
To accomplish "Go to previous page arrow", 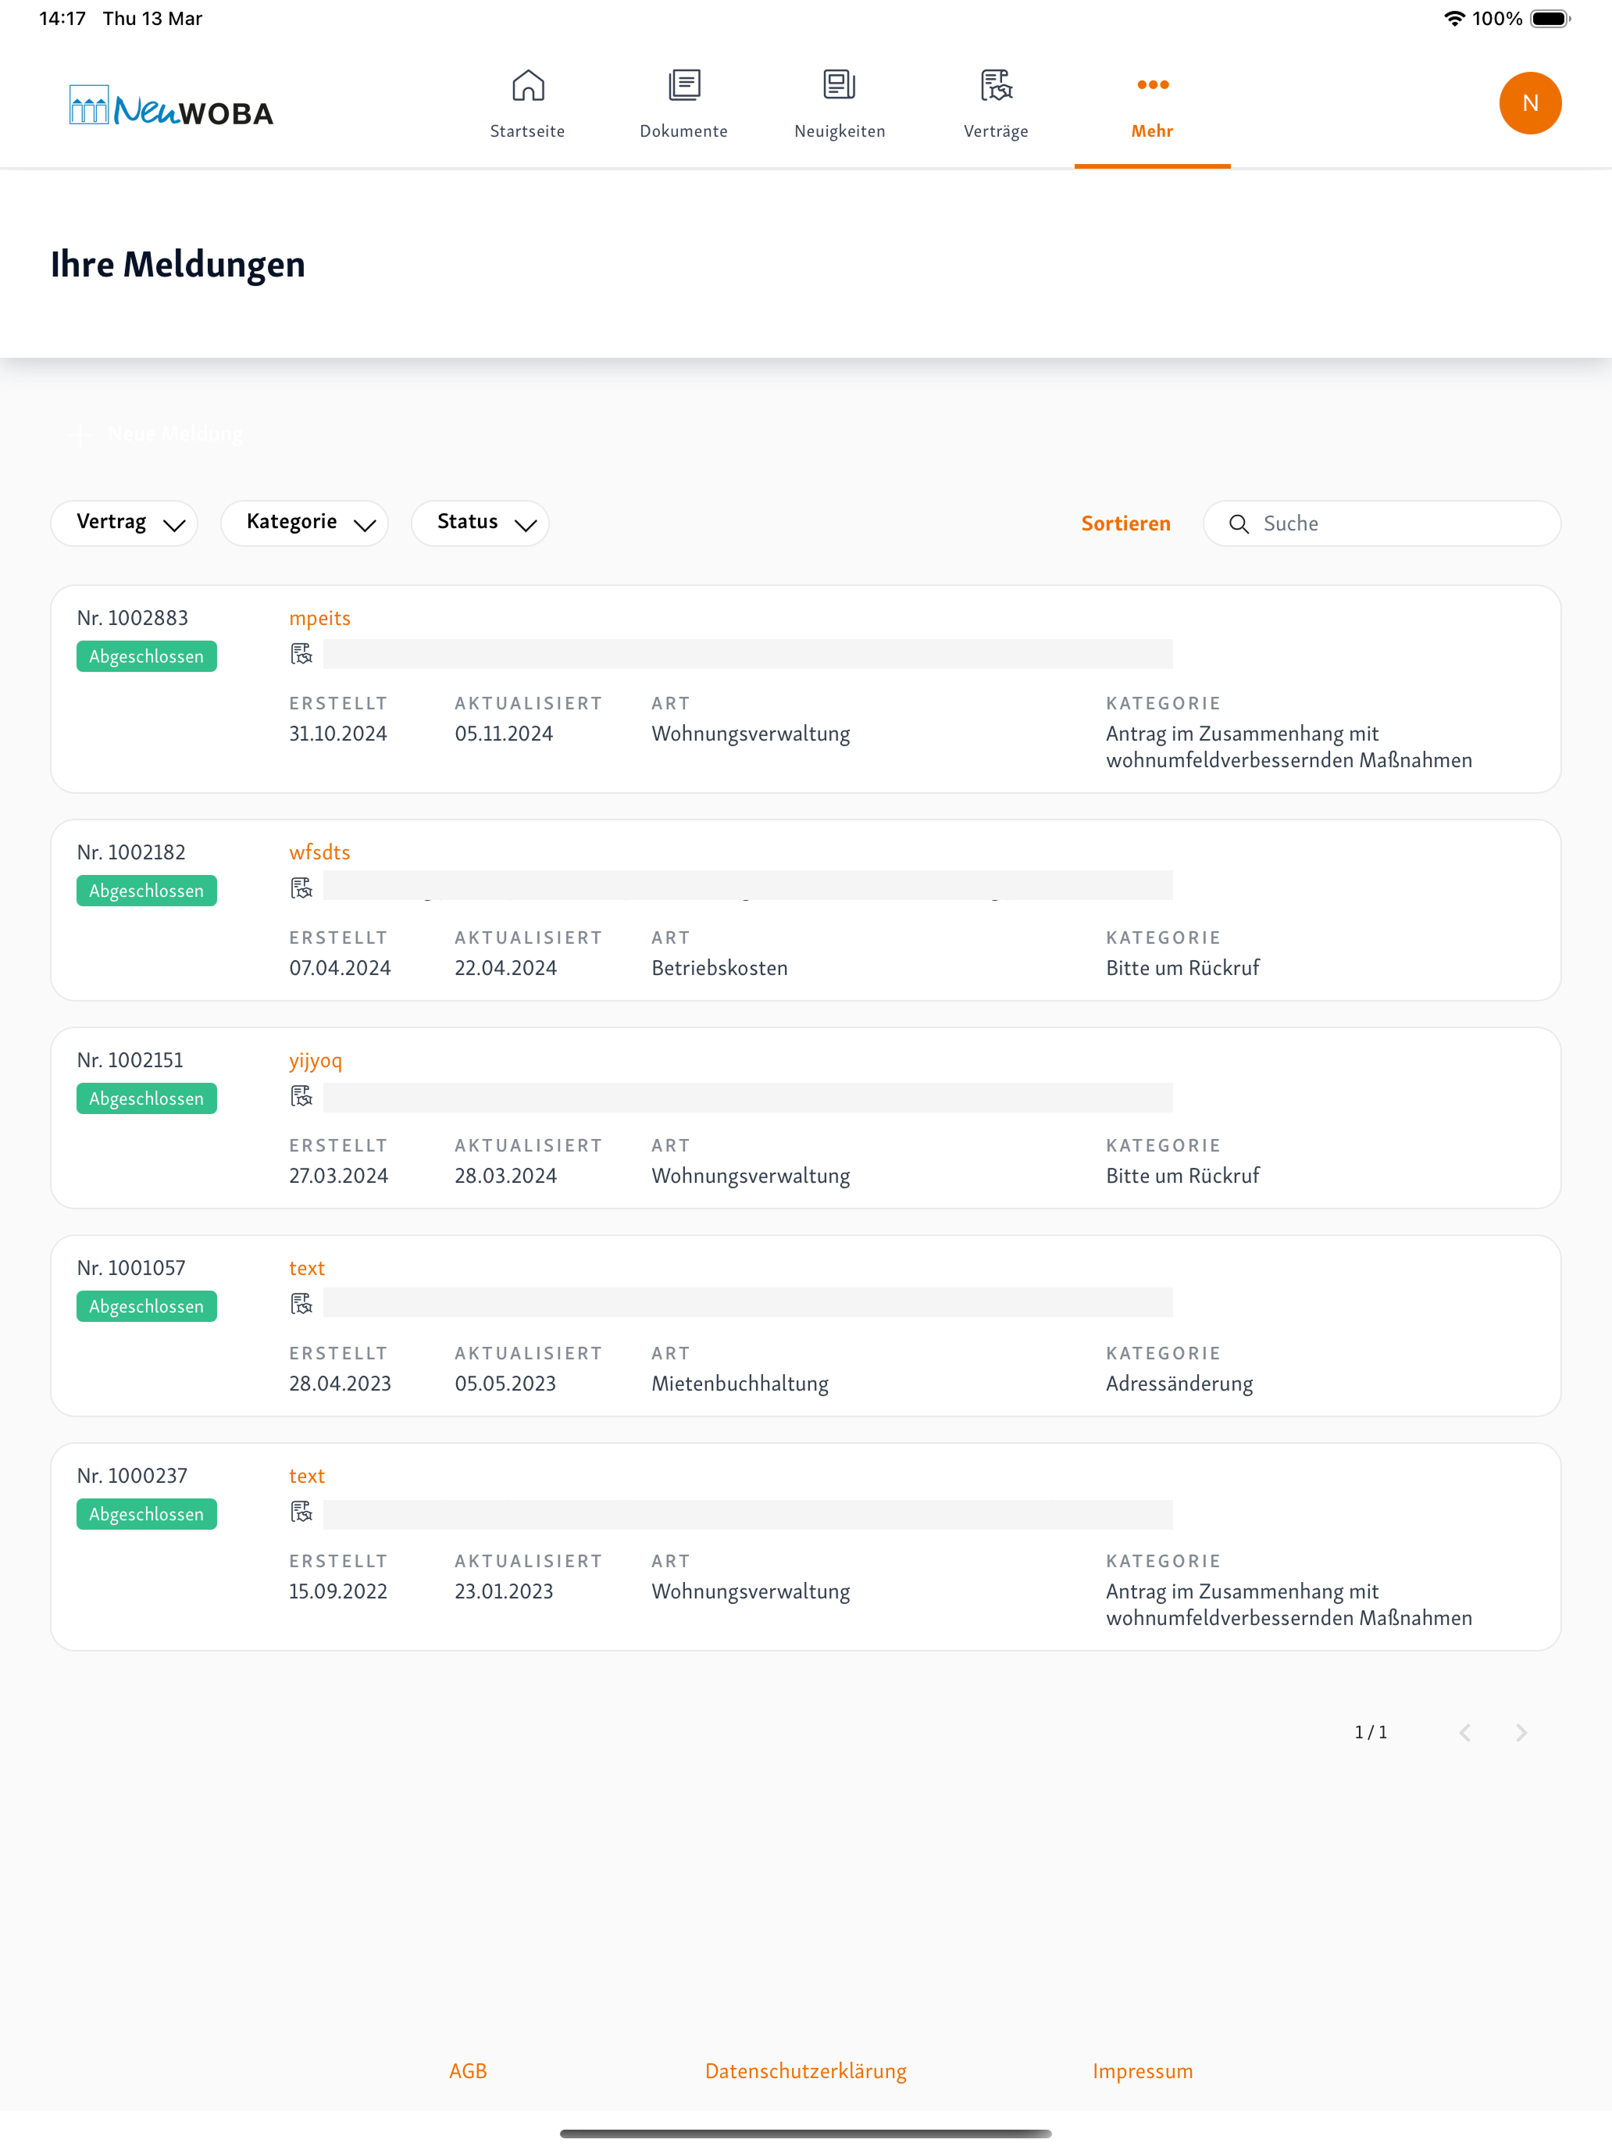I will [1465, 1732].
